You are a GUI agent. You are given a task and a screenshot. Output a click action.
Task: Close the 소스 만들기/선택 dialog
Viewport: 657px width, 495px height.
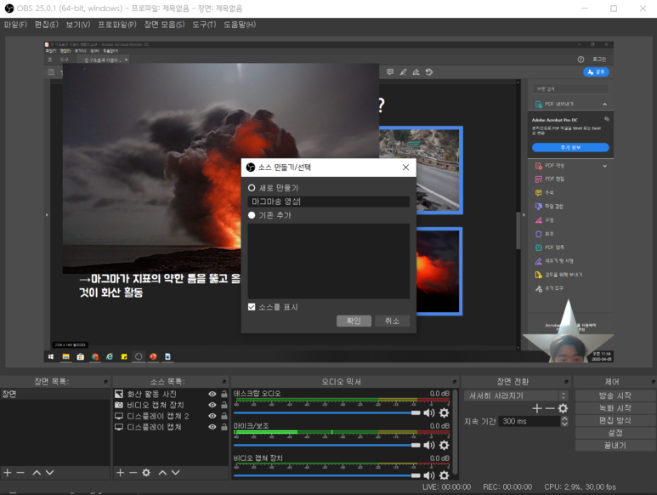405,168
